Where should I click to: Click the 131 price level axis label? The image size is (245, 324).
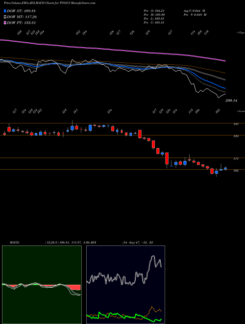click(x=236, y=124)
